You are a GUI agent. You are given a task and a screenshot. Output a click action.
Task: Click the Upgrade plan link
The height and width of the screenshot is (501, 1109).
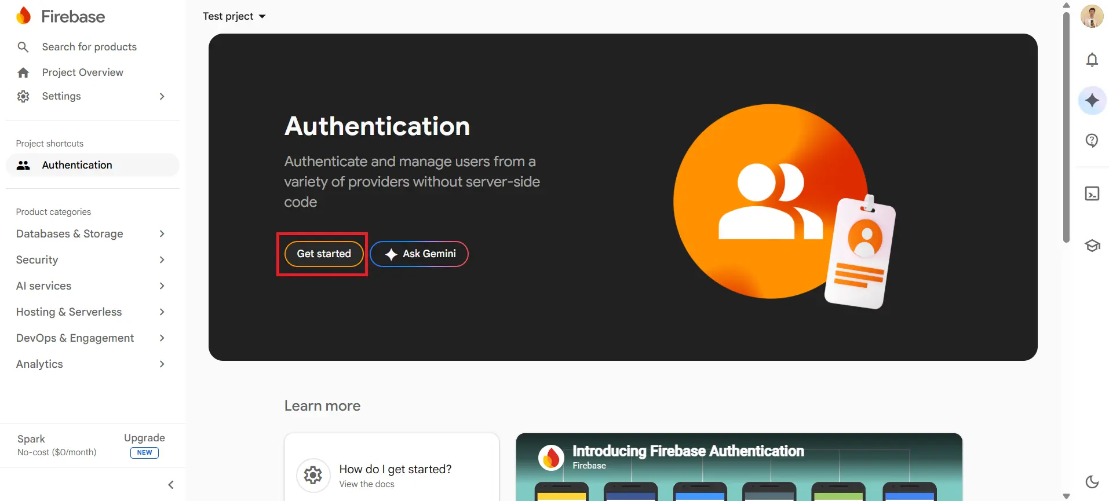click(144, 438)
